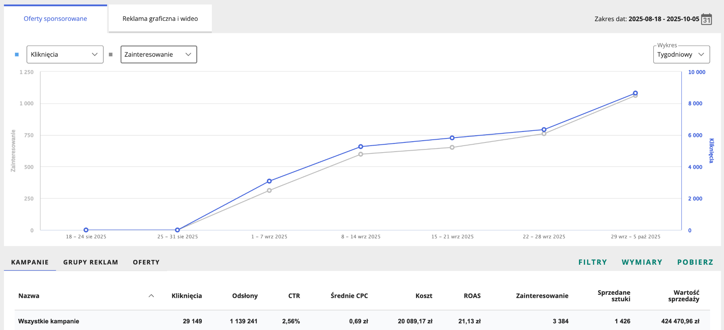This screenshot has height=330, width=724.
Task: Click the Nazwa column header
Action: click(29, 296)
